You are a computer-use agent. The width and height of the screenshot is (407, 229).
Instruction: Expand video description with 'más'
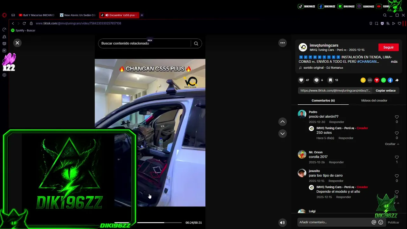(x=394, y=62)
